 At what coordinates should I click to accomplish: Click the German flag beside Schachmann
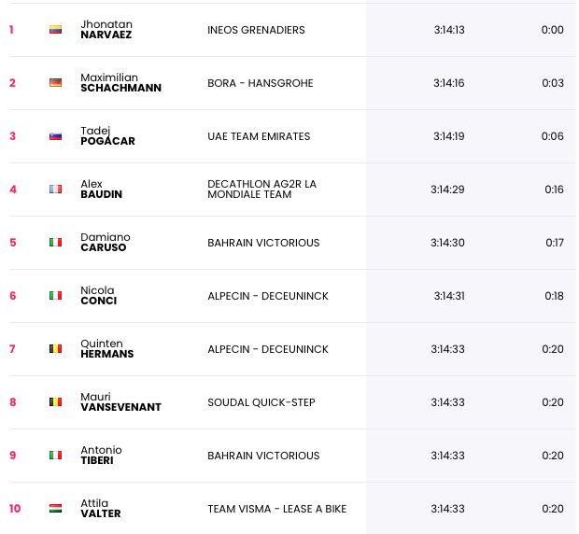point(55,83)
